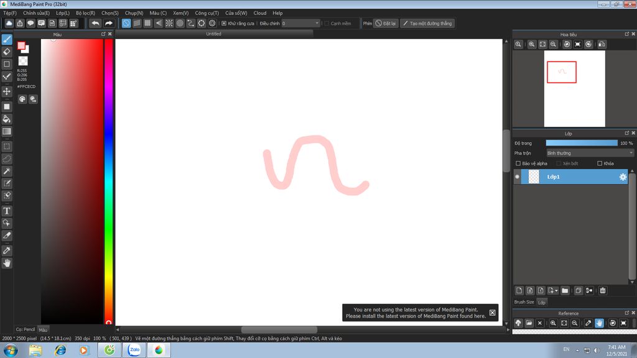Image resolution: width=637 pixels, height=358 pixels.
Task: Enable the curve snap guide
Action: coord(190,23)
